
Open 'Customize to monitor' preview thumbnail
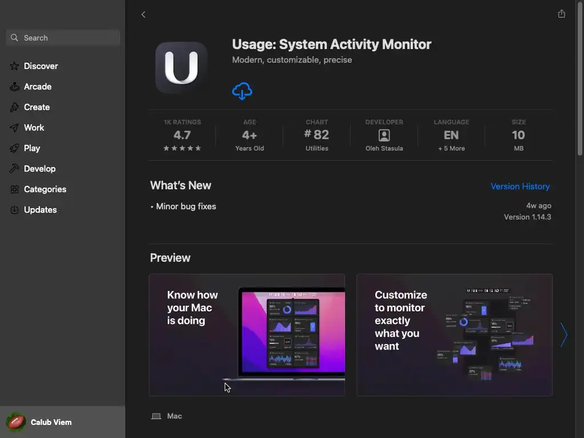pos(455,335)
